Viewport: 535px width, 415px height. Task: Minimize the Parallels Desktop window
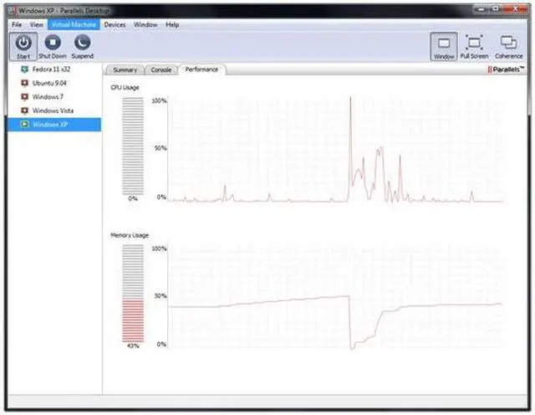tap(481, 9)
